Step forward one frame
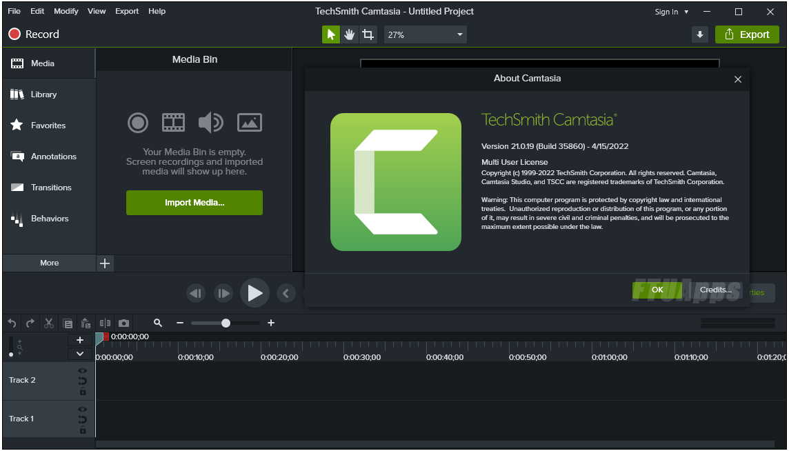The width and height of the screenshot is (789, 451). (223, 293)
